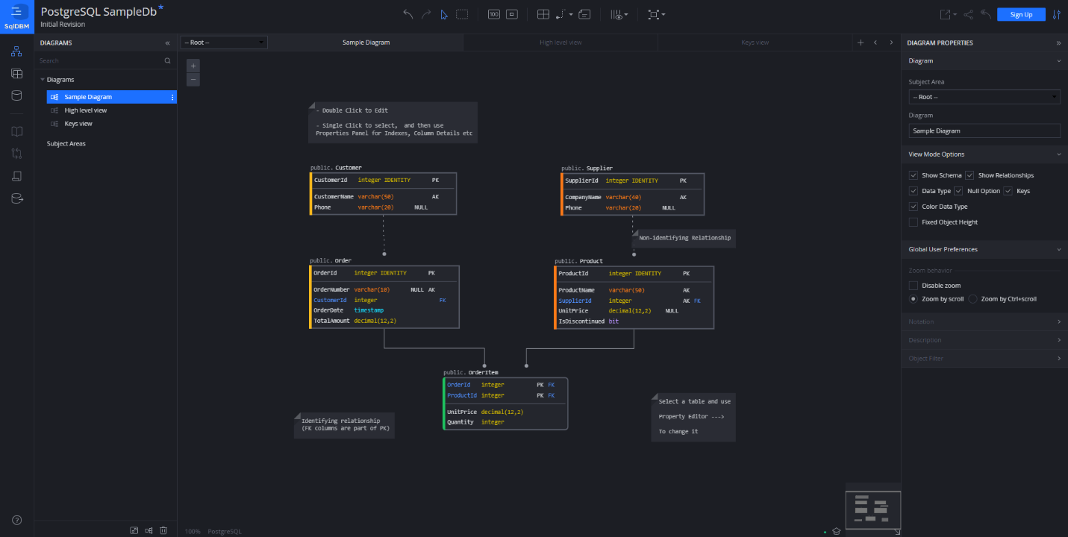The width and height of the screenshot is (1068, 537).
Task: Click the Diagram name input field
Action: [x=984, y=131]
